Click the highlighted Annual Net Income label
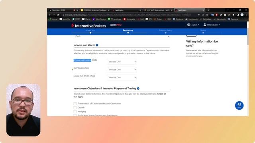Image resolution: width=255 pixels, height=143 pixels. pyautogui.click(x=82, y=60)
